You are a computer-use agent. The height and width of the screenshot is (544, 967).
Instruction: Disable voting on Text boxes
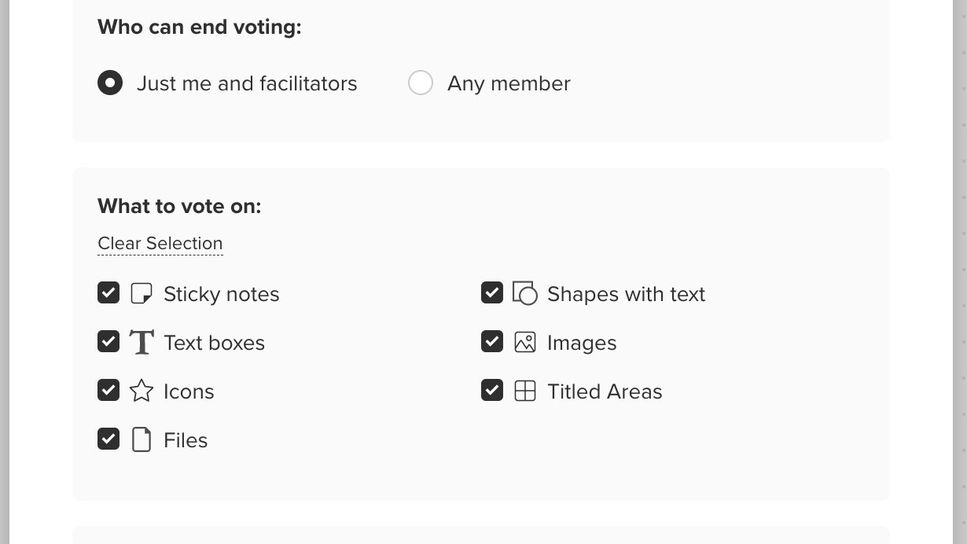(108, 341)
